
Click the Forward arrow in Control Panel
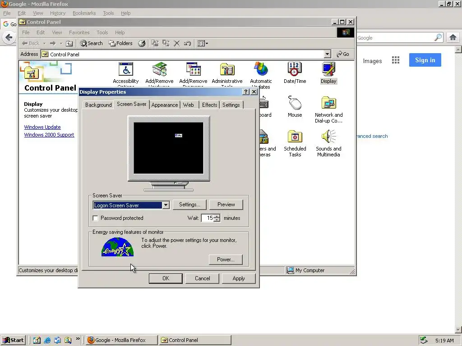(53, 43)
